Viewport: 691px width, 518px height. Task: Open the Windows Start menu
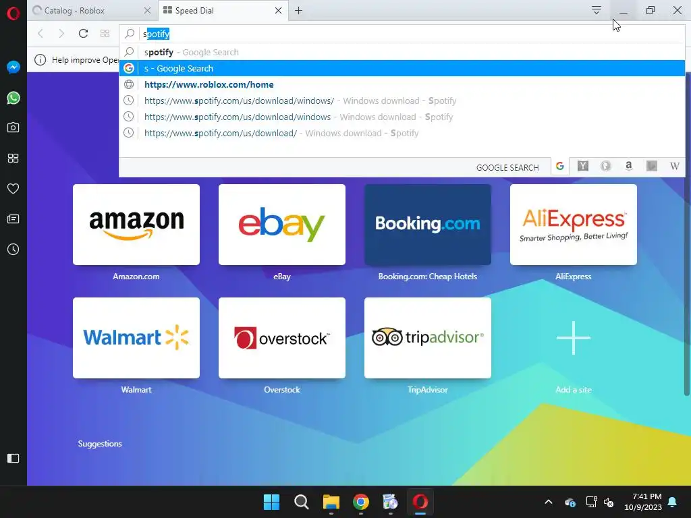pyautogui.click(x=271, y=502)
